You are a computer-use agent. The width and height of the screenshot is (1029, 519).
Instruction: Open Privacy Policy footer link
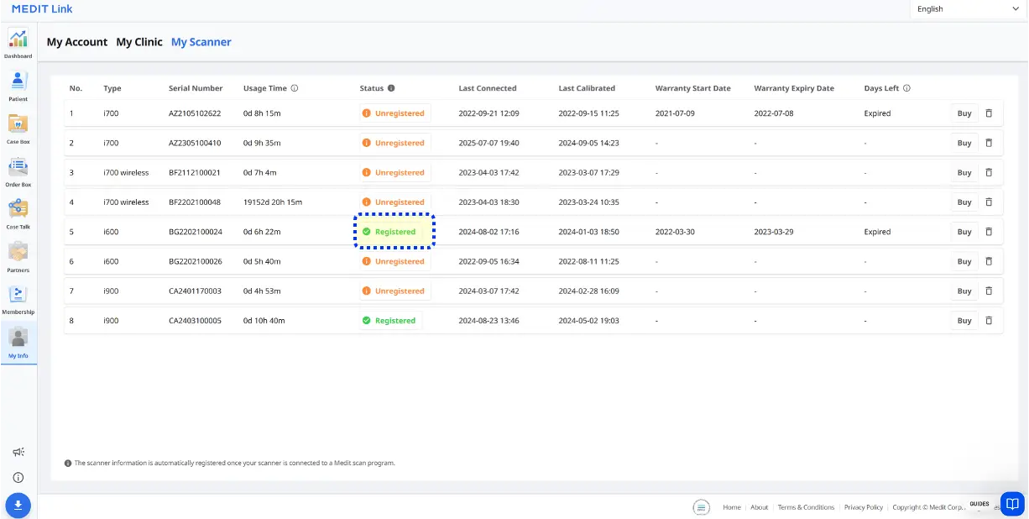click(x=864, y=507)
